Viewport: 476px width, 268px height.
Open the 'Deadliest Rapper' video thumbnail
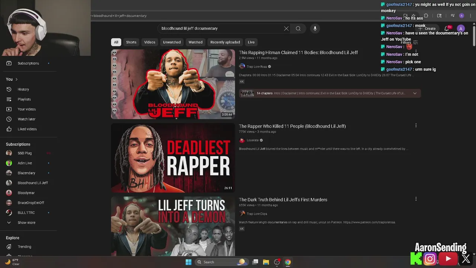[x=173, y=158]
